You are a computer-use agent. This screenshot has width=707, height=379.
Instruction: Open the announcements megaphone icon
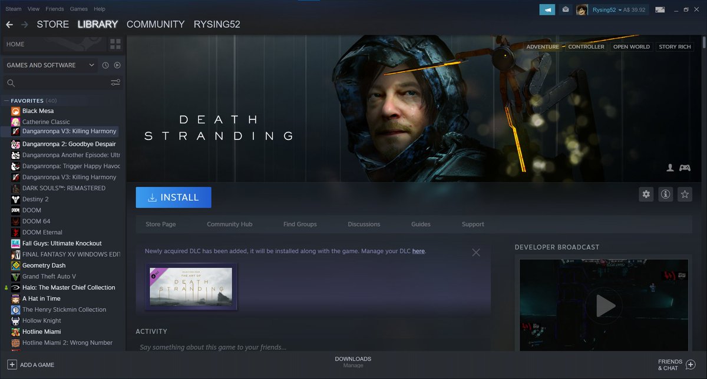547,9
